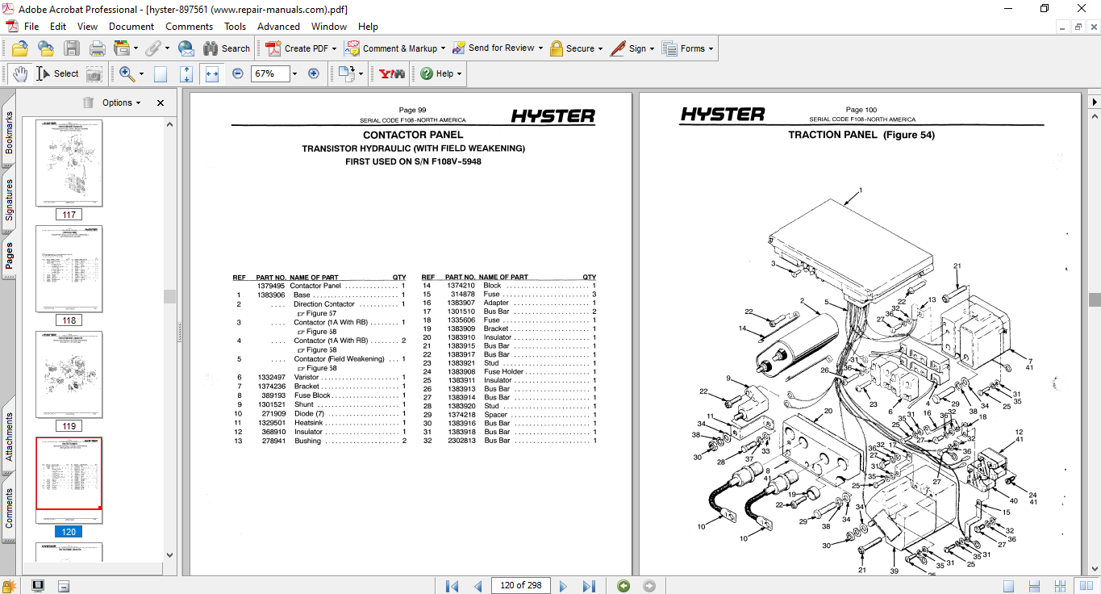This screenshot has width=1101, height=594.
Task: Switch to the Bookmarks tab
Action: tap(9, 132)
